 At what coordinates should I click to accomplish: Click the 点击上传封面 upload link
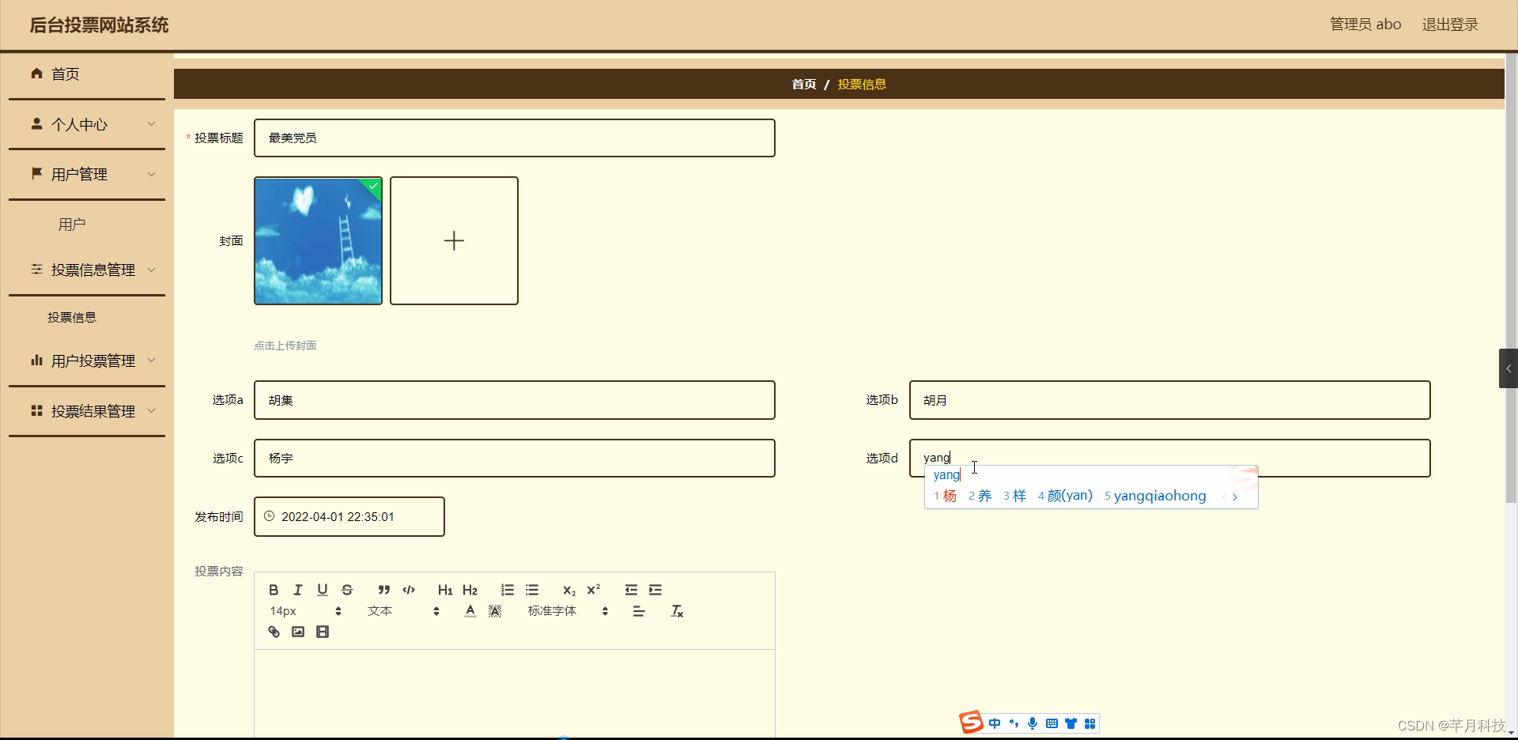pyautogui.click(x=284, y=345)
